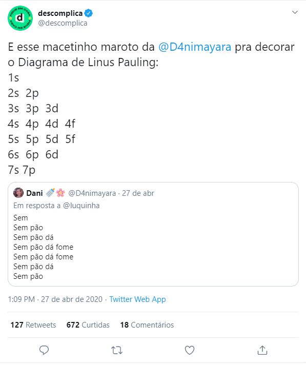Open the @descomplica handle

63,23
